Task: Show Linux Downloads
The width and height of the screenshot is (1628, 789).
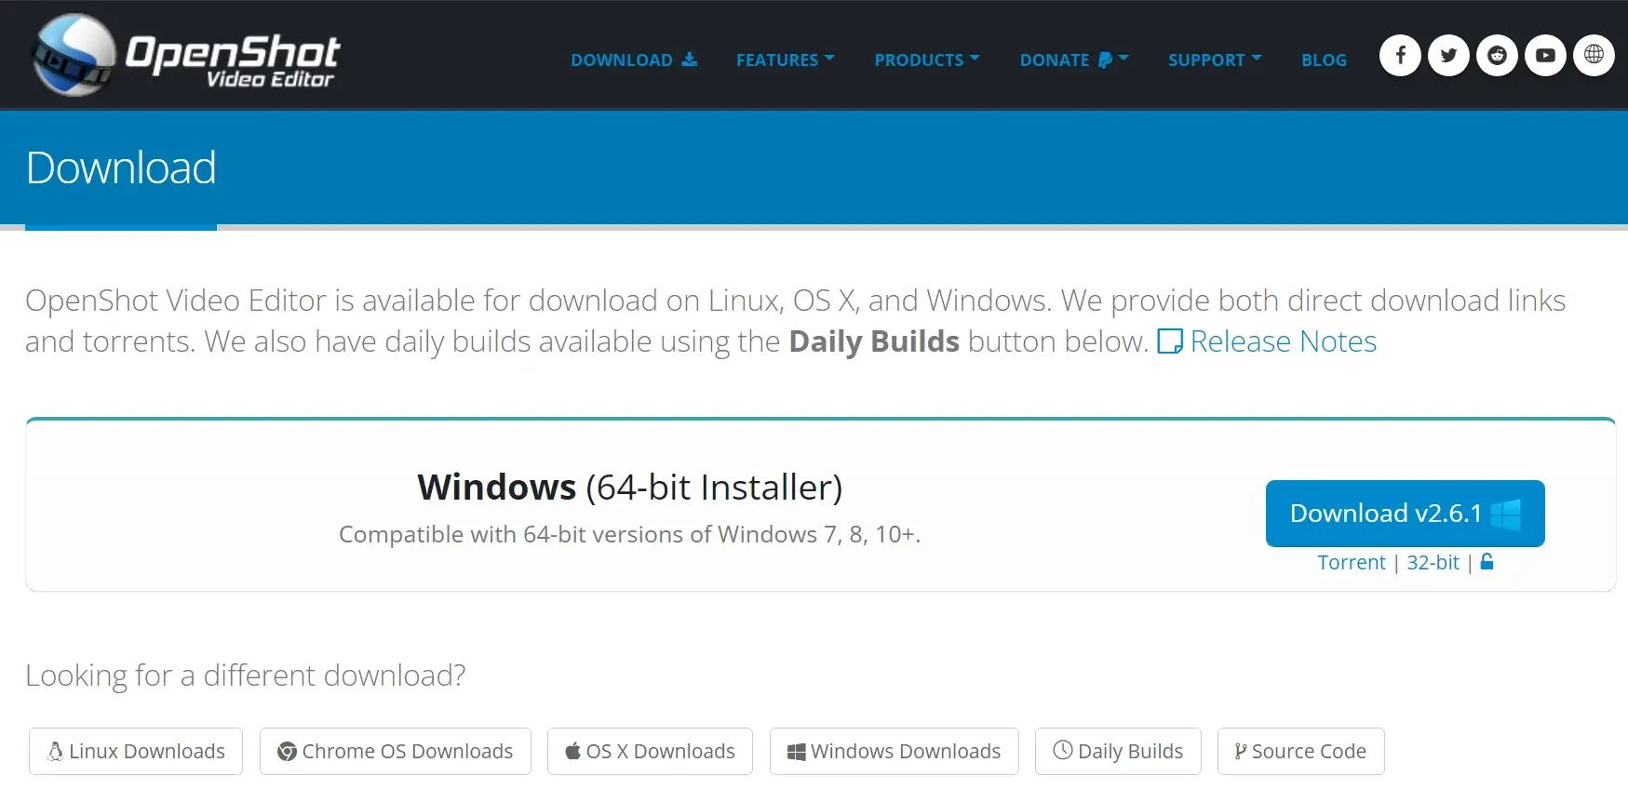Action: 136,752
